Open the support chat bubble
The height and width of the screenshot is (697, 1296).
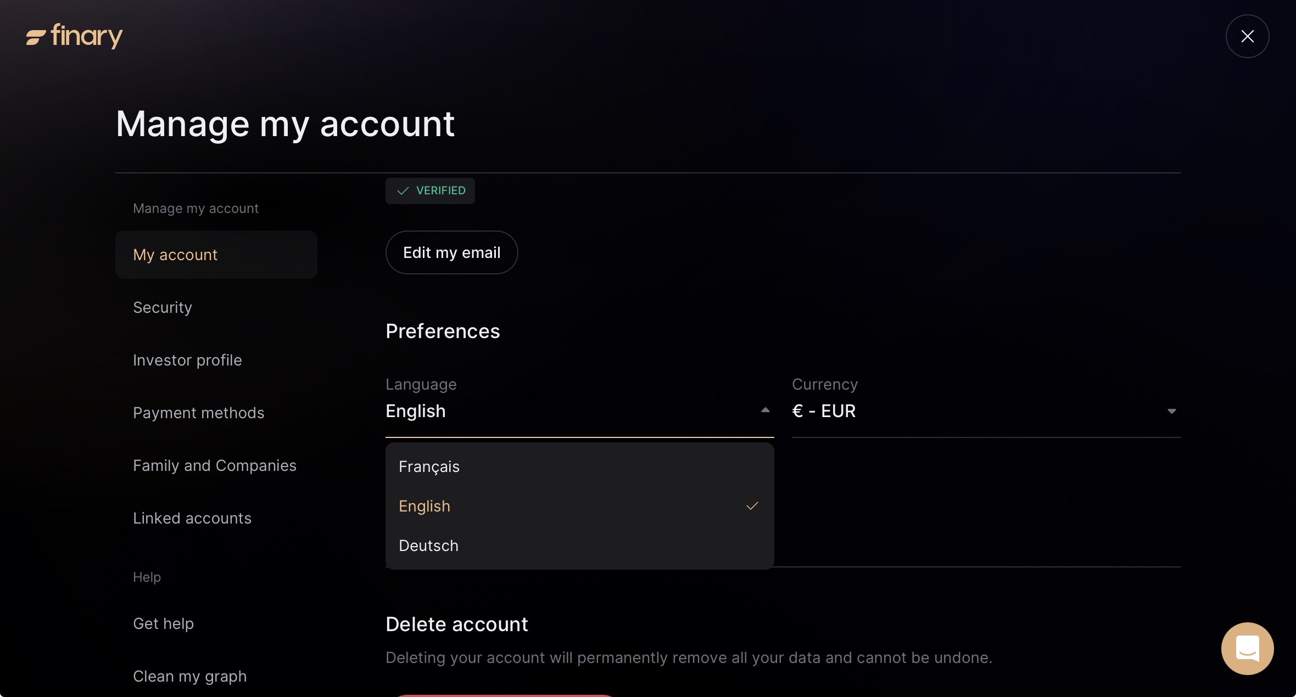pos(1247,648)
